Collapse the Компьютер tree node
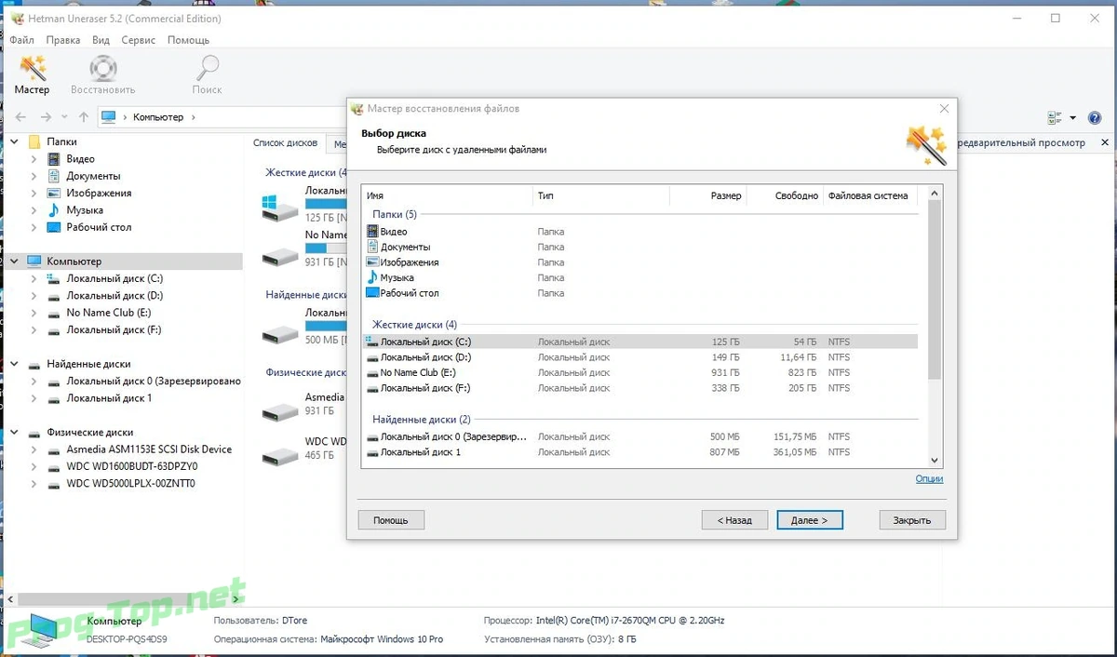 (15, 261)
